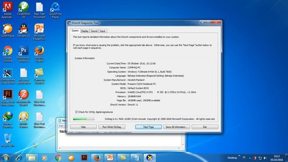Open the Windows Start menu

[5, 158]
